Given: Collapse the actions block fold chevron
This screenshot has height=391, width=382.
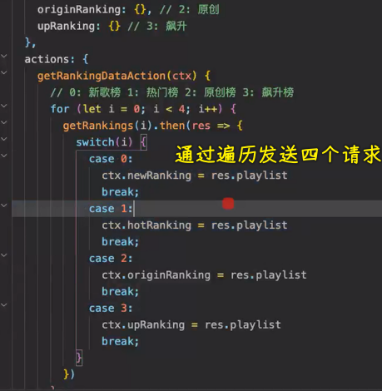Looking at the screenshot, I should (x=4, y=56).
